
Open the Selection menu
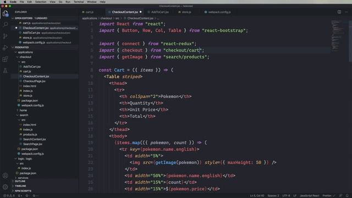click(x=41, y=2)
